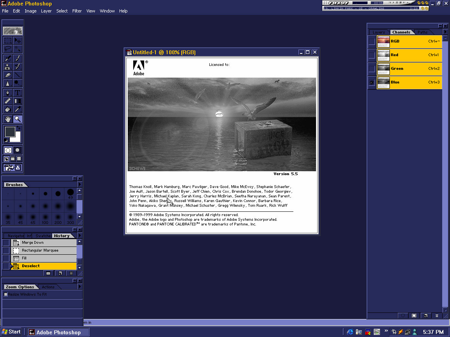450x337 pixels.
Task: Click the Adobe Photoshop taskbar button
Action: click(x=59, y=332)
